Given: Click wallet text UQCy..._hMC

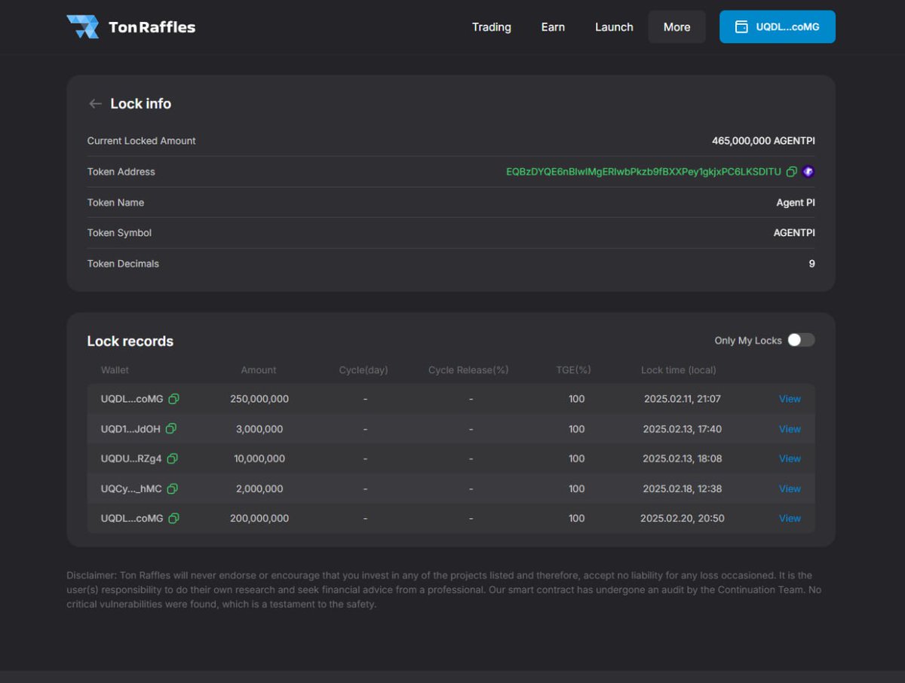Looking at the screenshot, I should (x=131, y=489).
